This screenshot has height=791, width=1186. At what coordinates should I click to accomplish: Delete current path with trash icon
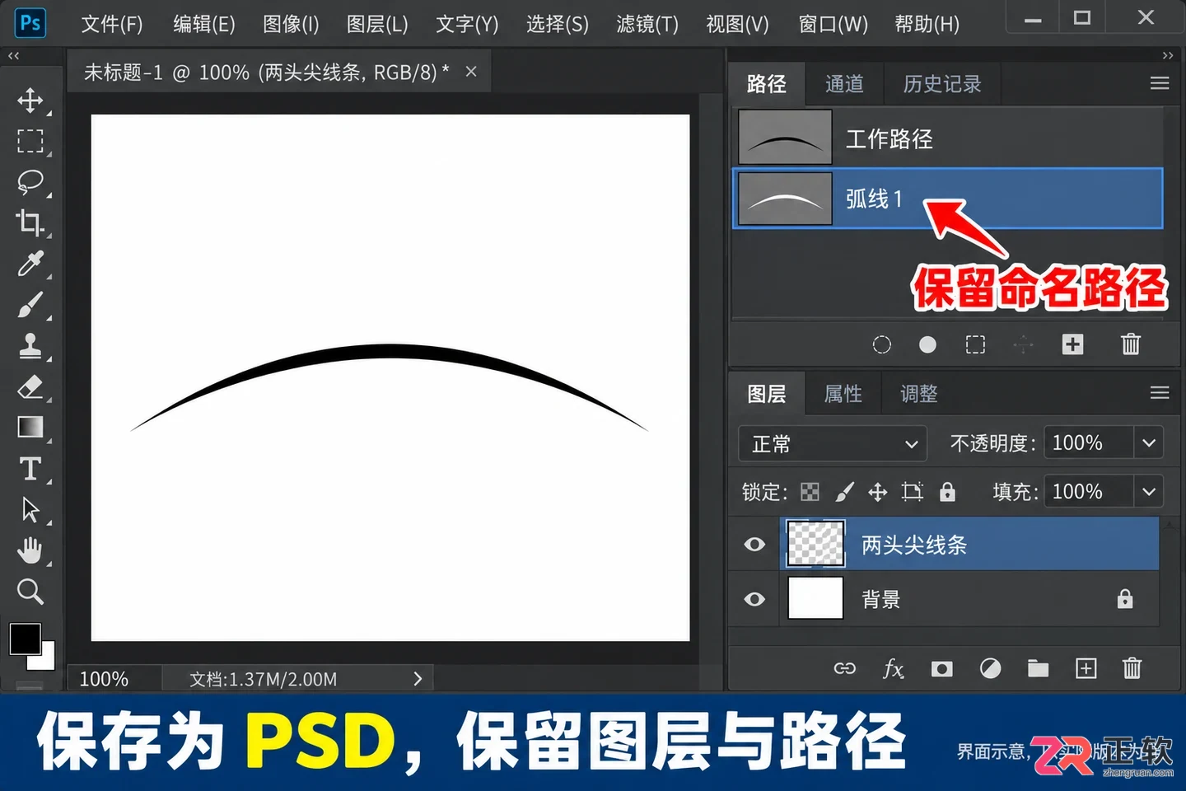point(1131,344)
